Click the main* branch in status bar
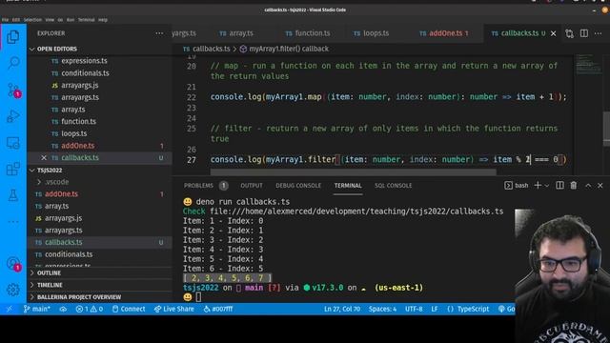 coord(36,309)
